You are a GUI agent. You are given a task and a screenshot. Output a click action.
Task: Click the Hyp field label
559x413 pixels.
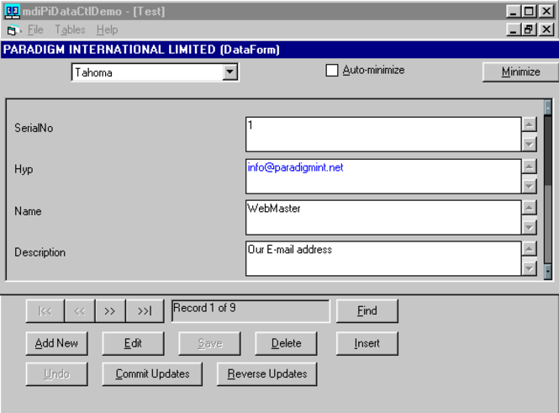click(x=24, y=169)
